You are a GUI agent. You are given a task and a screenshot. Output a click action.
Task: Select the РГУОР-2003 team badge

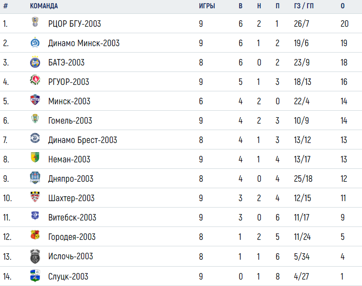35,80
